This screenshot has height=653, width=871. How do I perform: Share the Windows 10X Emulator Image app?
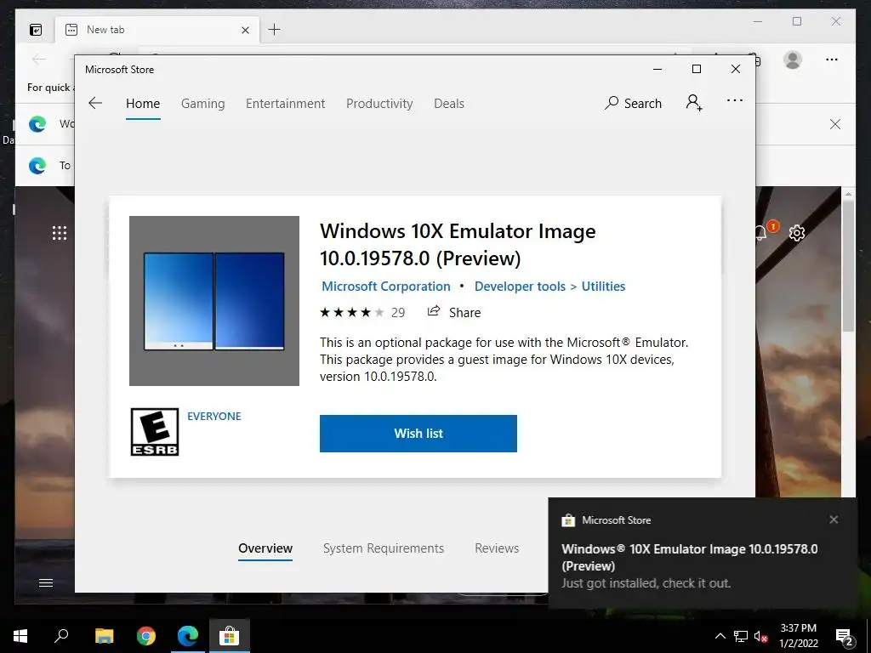pos(454,312)
